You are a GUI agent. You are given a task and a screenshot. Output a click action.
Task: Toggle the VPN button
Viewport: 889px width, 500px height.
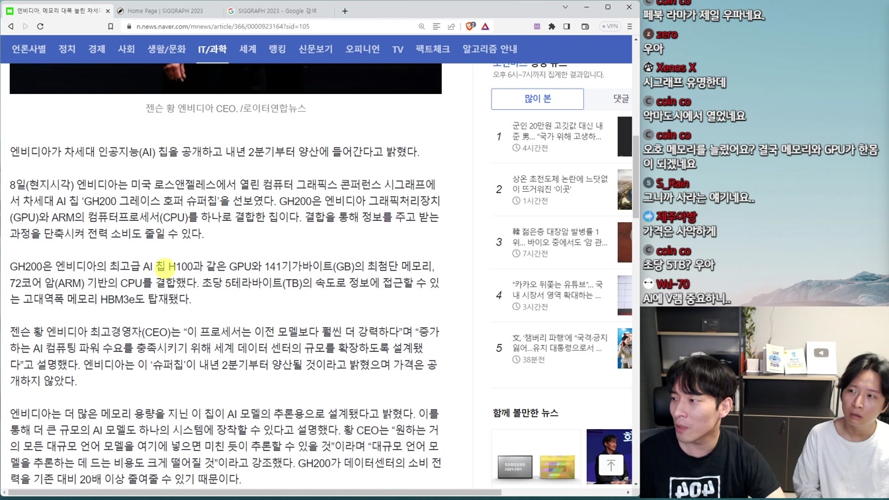610,26
